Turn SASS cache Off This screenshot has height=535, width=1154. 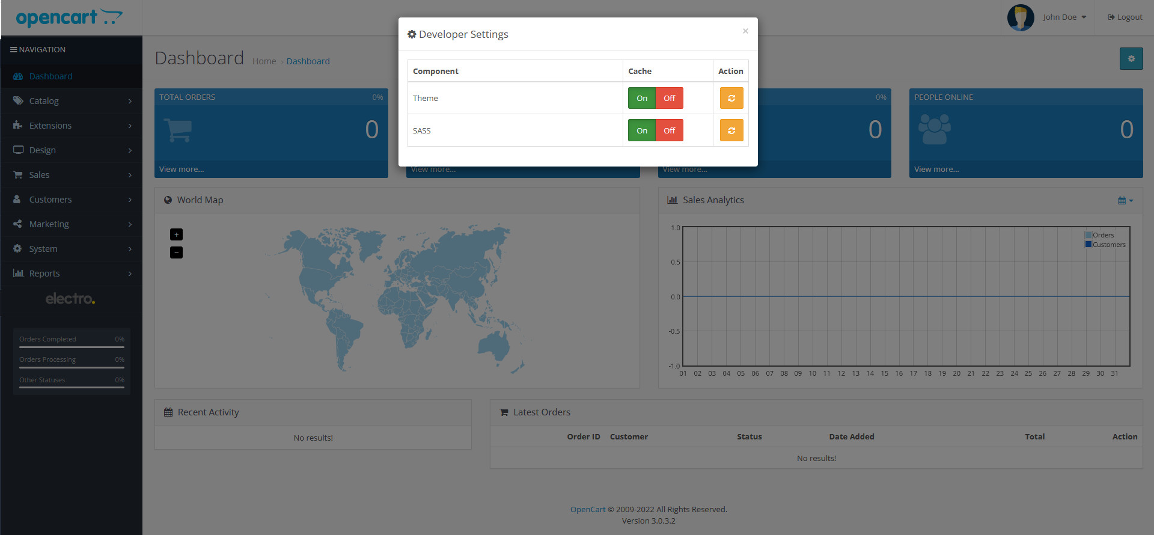coord(669,130)
